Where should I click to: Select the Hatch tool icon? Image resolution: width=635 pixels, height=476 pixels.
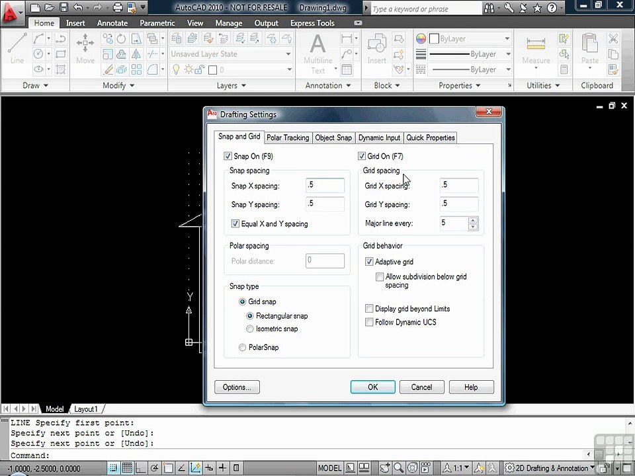(61, 69)
